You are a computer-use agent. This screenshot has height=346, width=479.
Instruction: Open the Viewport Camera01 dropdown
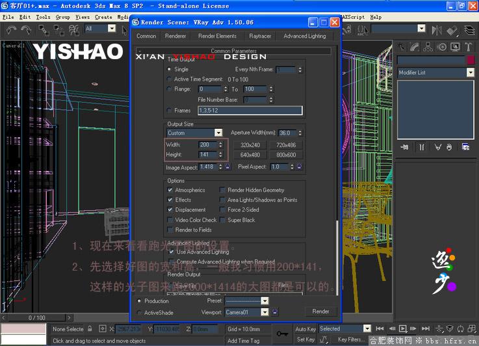pos(265,312)
